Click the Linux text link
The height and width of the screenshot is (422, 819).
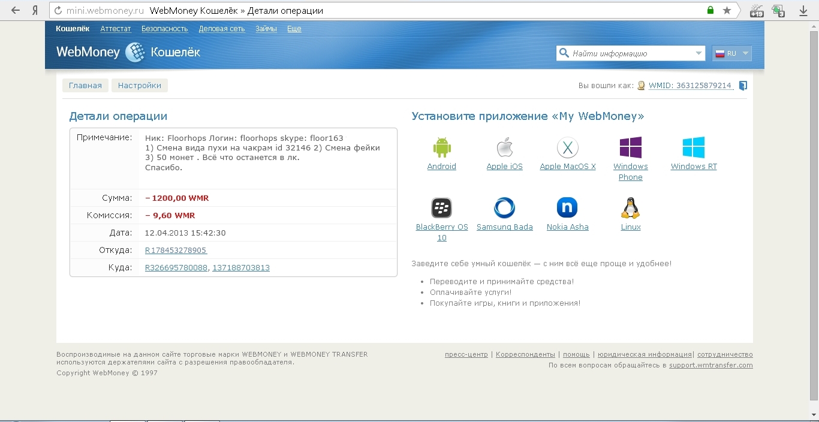click(631, 227)
